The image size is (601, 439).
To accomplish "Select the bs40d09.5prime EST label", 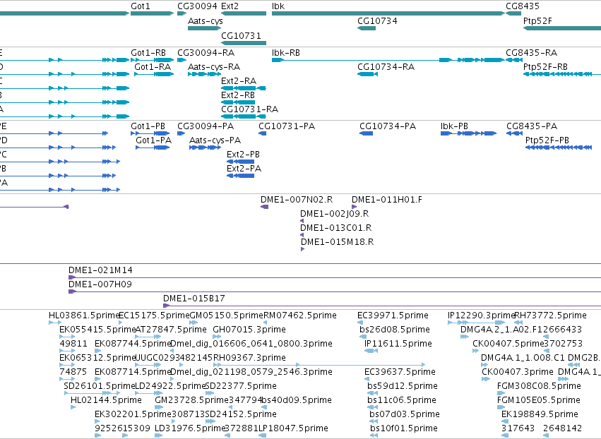I will click(x=297, y=400).
